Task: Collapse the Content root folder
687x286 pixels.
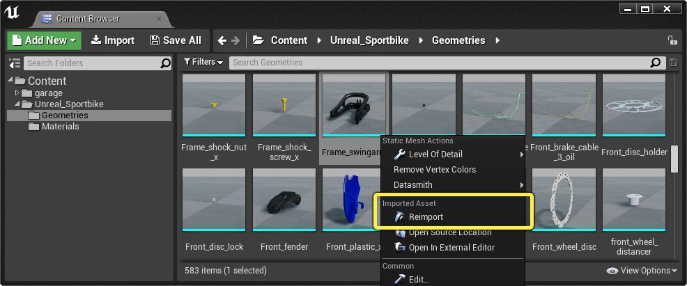Action: 10,81
